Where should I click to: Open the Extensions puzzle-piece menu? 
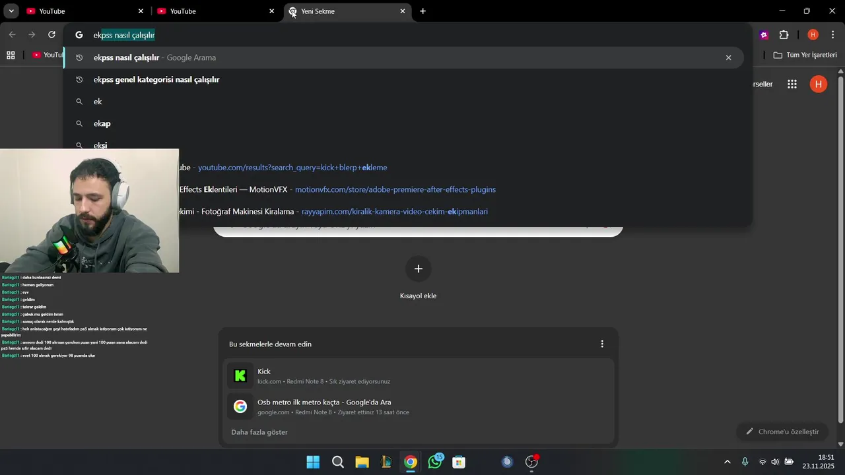(x=784, y=35)
